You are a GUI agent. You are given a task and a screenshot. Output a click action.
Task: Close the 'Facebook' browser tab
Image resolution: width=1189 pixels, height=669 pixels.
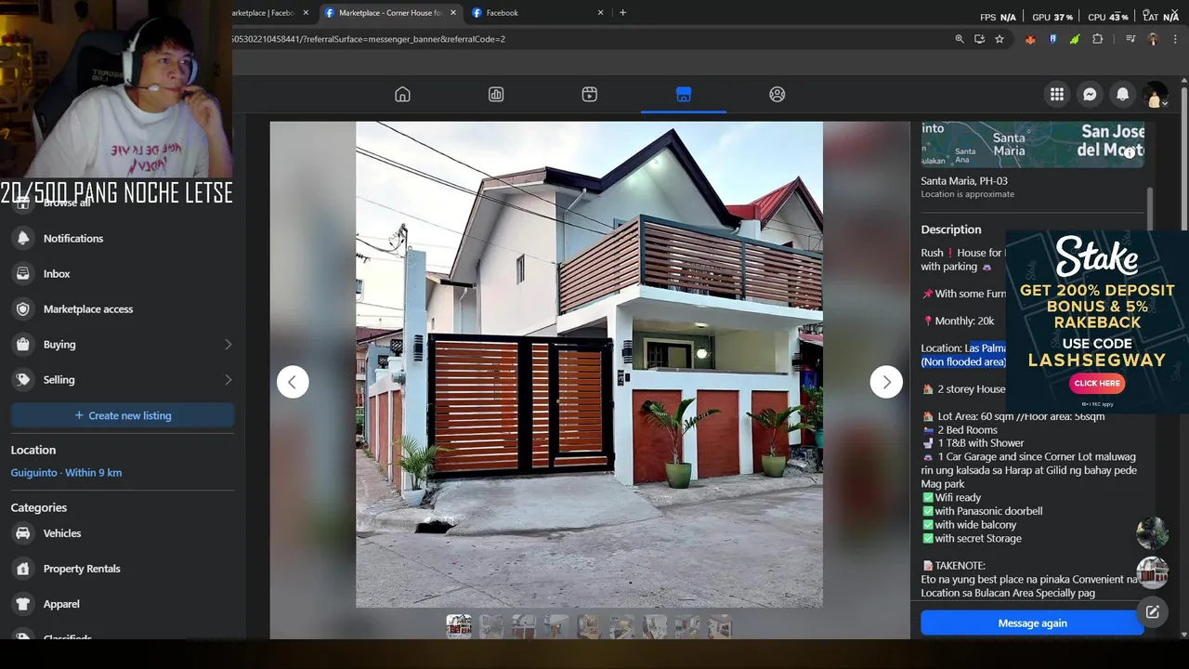(x=600, y=13)
